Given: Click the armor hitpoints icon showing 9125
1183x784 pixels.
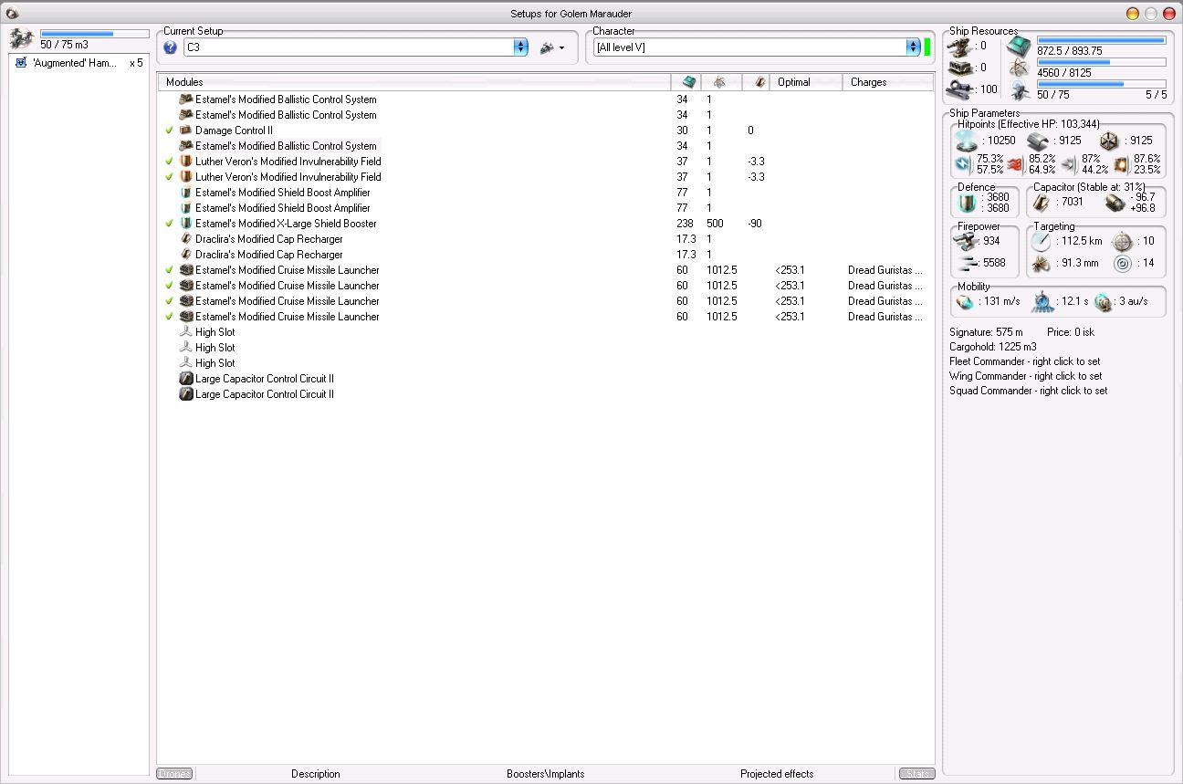Looking at the screenshot, I should tap(1037, 141).
